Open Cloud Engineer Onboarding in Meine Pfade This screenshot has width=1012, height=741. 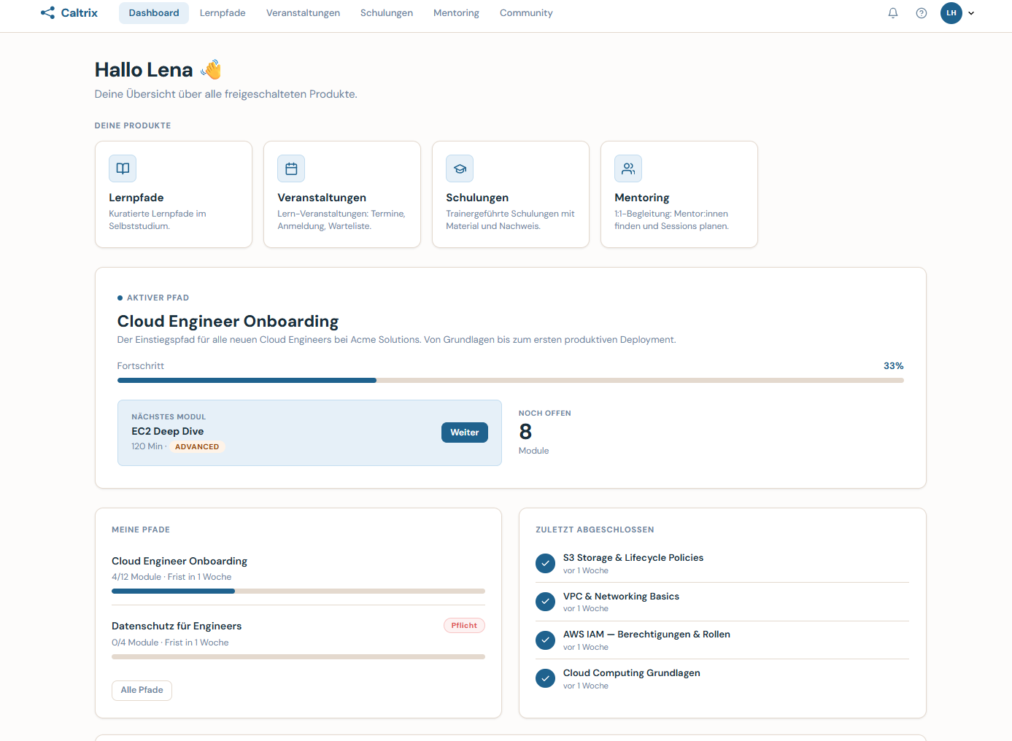(x=179, y=561)
